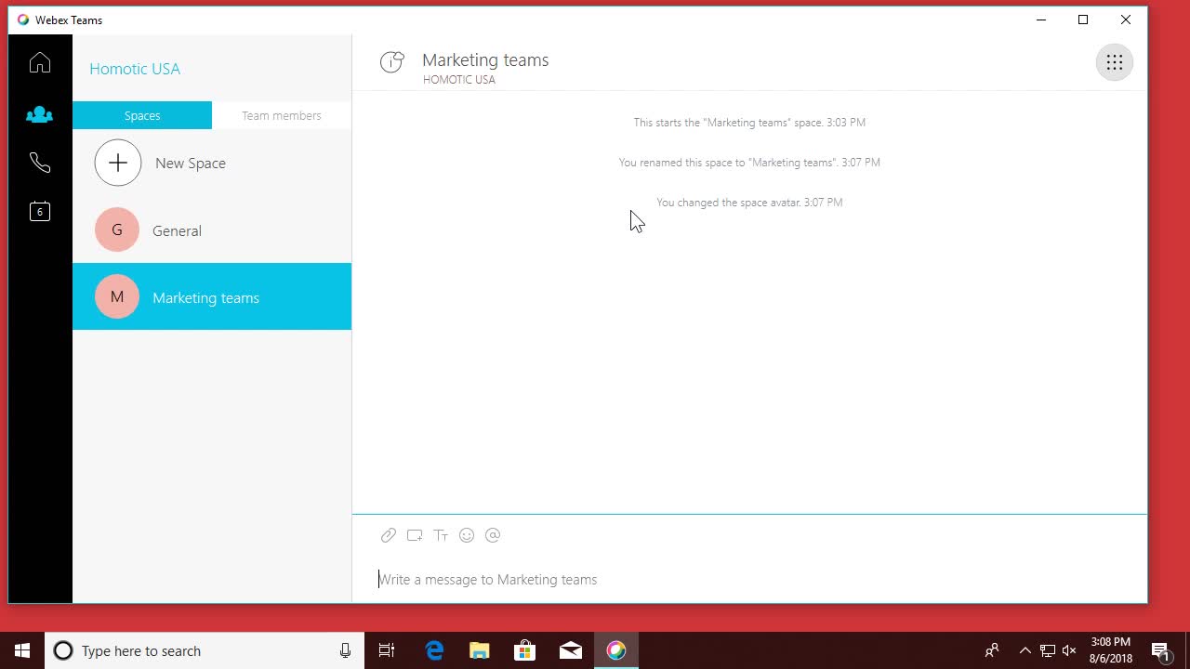The width and height of the screenshot is (1190, 669).
Task: Open the Teams icon in sidebar
Action: point(39,114)
